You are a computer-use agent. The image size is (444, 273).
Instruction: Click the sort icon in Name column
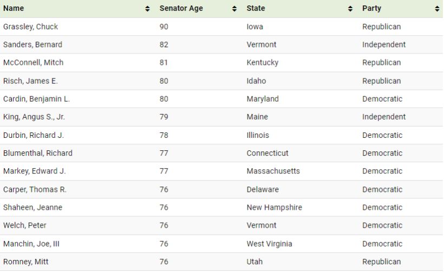(147, 9)
